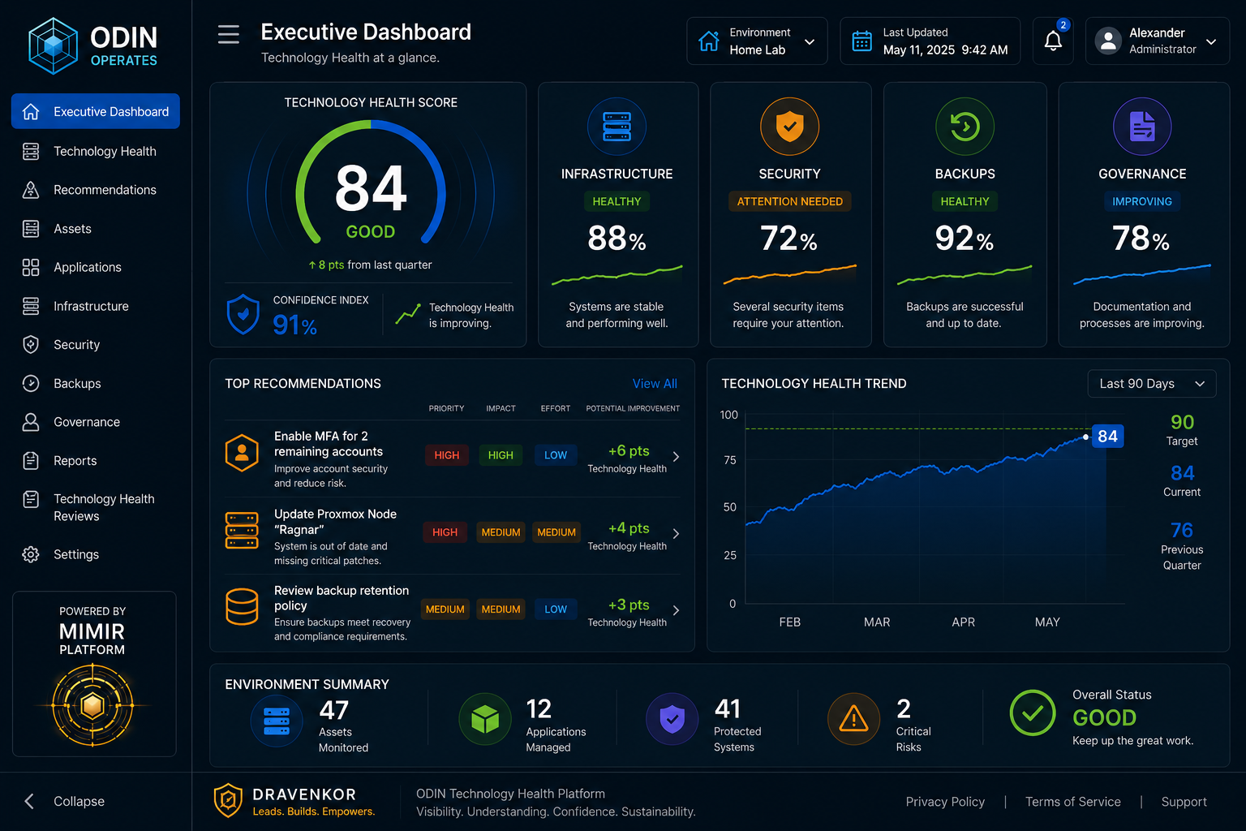Viewport: 1246px width, 831px height.
Task: Open the Support link
Action: click(x=1184, y=802)
